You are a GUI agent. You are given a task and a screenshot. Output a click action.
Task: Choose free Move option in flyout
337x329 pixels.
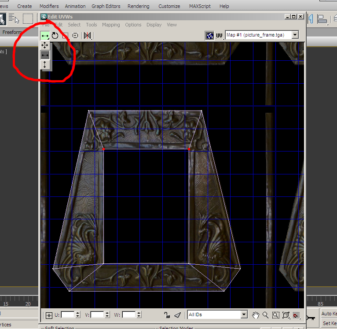[x=45, y=45]
